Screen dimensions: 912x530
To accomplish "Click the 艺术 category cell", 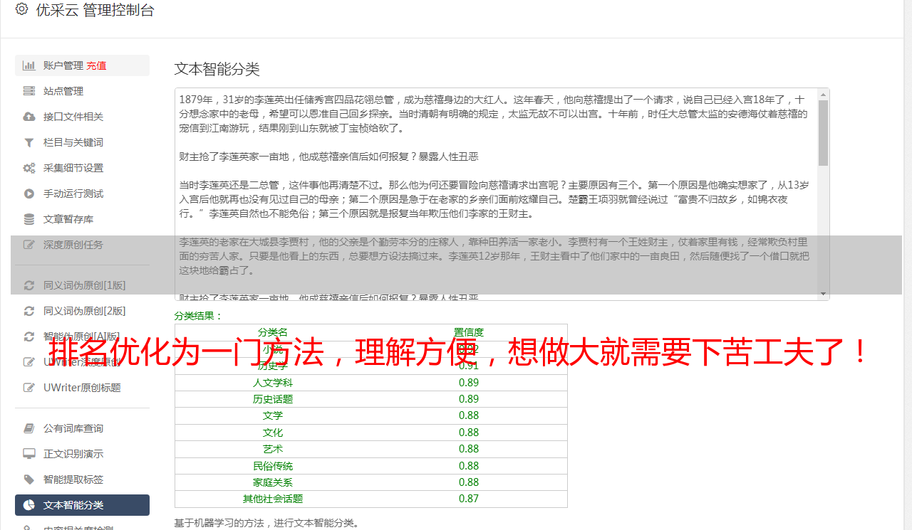I will (x=273, y=449).
